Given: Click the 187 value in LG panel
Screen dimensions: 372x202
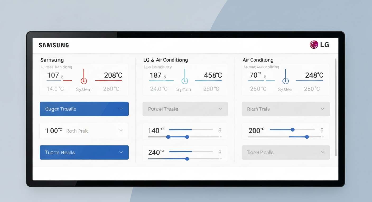Looking at the screenshot, I should point(155,75).
